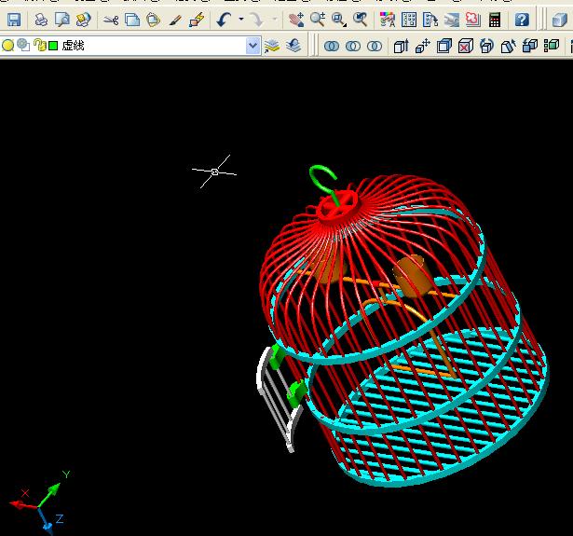The width and height of the screenshot is (573, 536).
Task: Open Sheet Set Manager
Action: click(x=452, y=20)
